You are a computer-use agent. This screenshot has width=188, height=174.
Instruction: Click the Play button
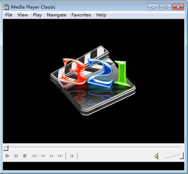(7, 156)
